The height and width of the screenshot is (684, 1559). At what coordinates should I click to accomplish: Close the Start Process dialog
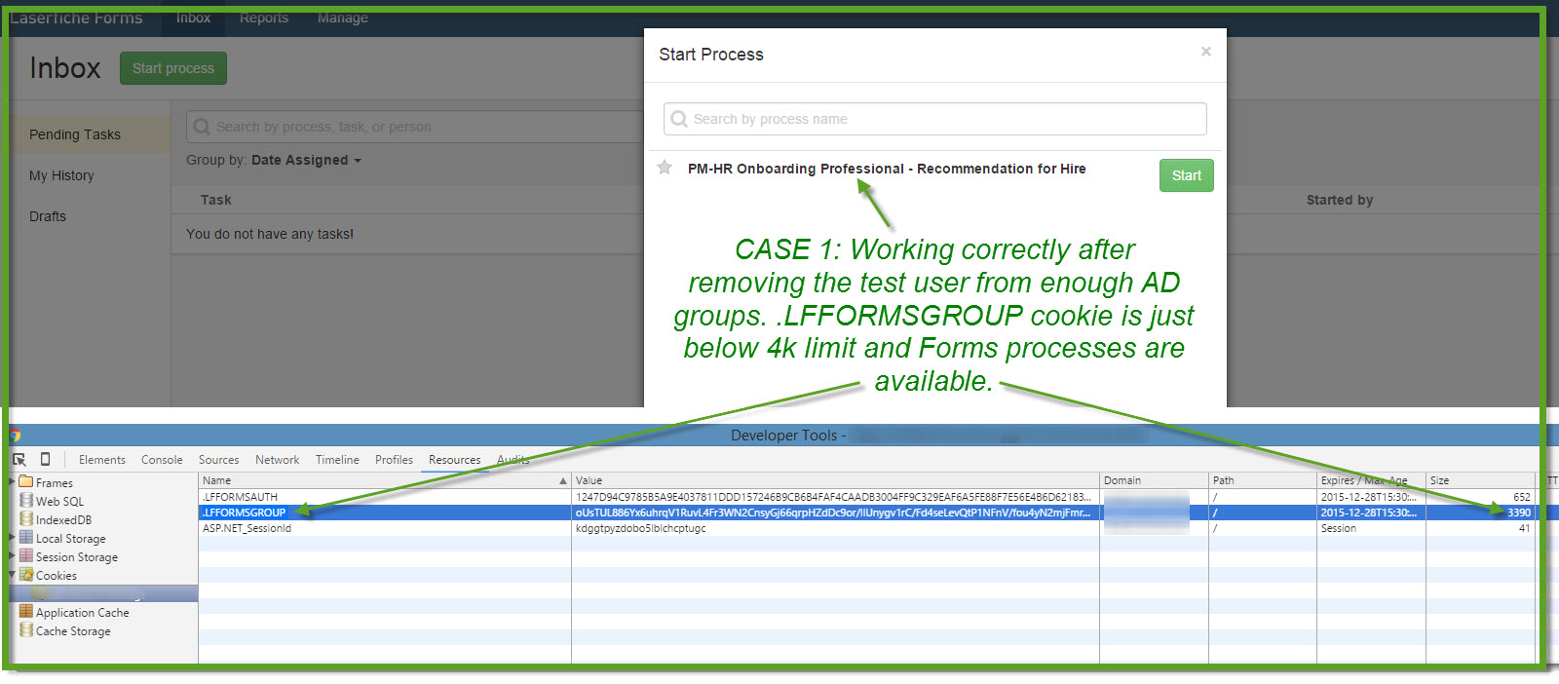click(1206, 52)
